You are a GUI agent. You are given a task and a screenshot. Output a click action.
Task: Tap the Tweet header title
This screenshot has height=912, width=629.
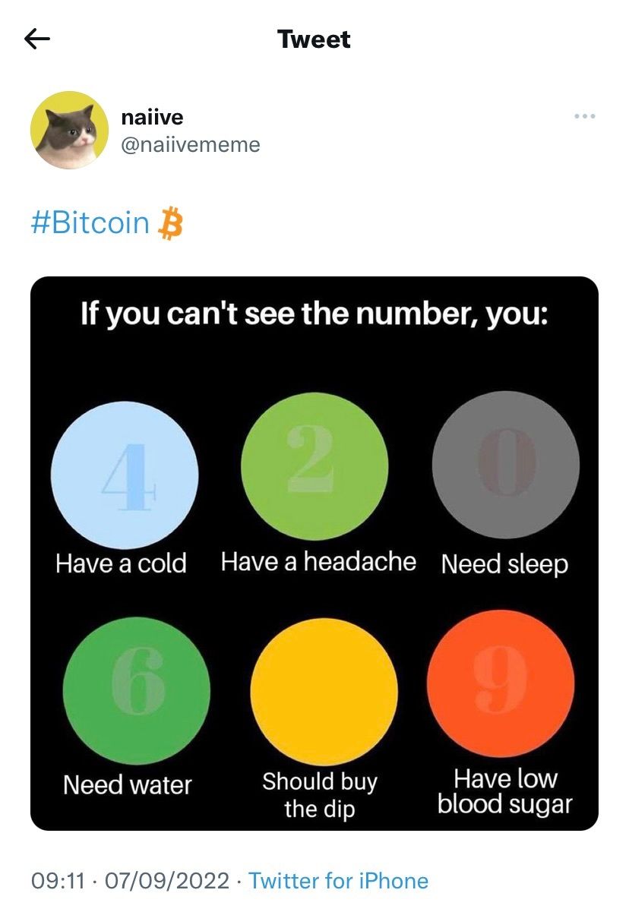(314, 39)
